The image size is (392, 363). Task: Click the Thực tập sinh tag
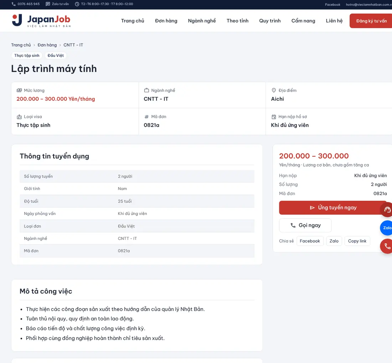(x=27, y=56)
